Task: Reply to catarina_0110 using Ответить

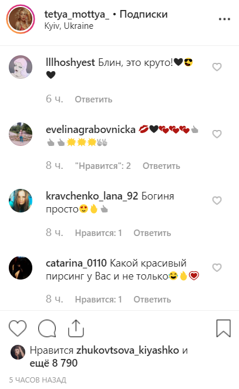Action: (x=152, y=300)
